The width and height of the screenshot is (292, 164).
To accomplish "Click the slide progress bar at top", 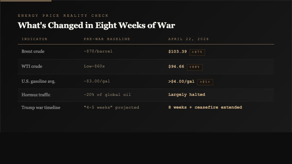I will (26, 1).
